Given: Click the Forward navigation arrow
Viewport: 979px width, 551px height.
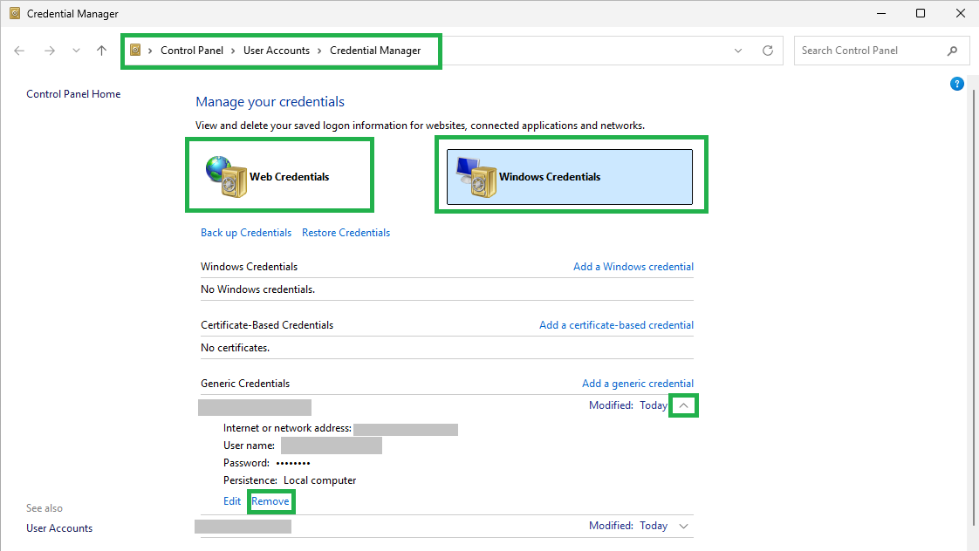Looking at the screenshot, I should point(50,51).
